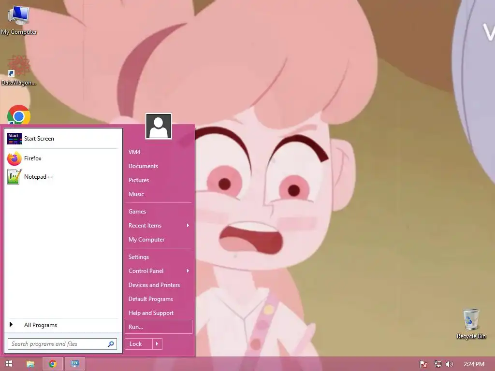Viewport: 495px width, 371px height.
Task: Open Pictures in the start menu
Action: 159,180
